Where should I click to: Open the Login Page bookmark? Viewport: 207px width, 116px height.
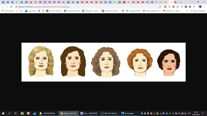pos(31,11)
